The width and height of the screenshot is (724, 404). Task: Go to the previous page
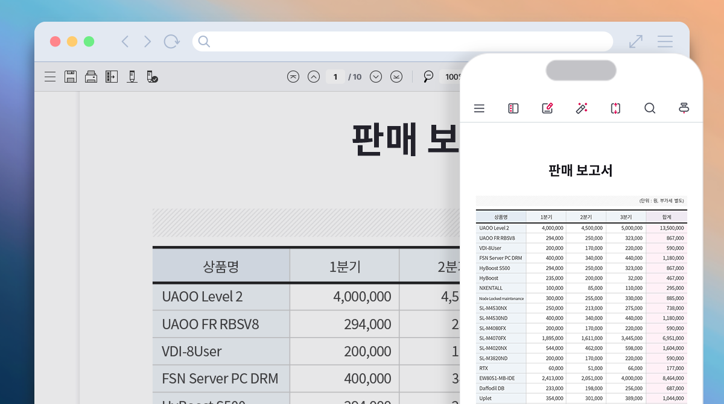pyautogui.click(x=314, y=77)
